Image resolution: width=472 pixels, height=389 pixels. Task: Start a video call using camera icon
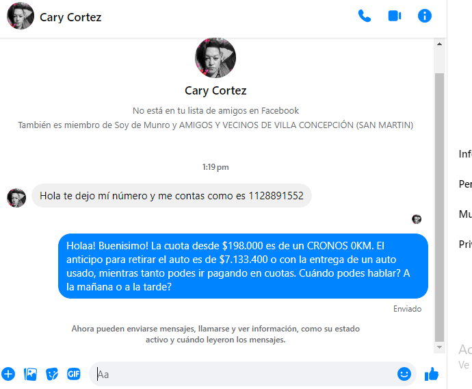395,16
